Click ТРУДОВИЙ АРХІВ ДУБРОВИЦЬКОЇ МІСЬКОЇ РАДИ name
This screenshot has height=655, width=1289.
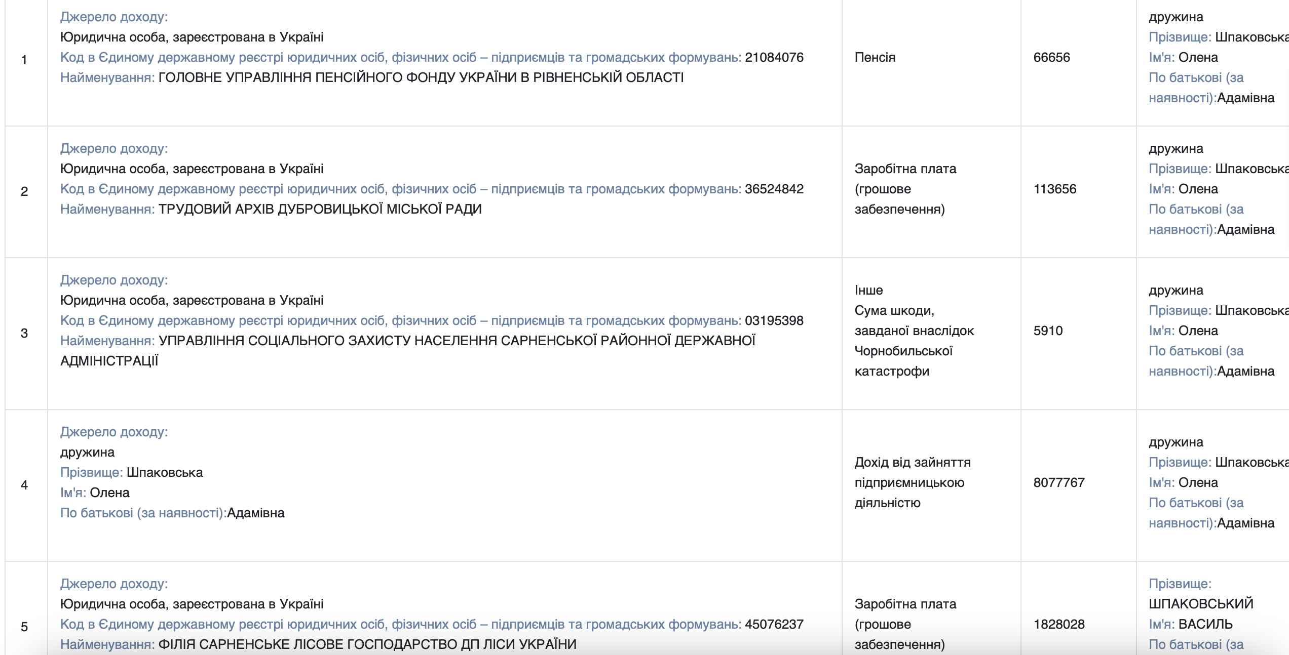pyautogui.click(x=320, y=210)
